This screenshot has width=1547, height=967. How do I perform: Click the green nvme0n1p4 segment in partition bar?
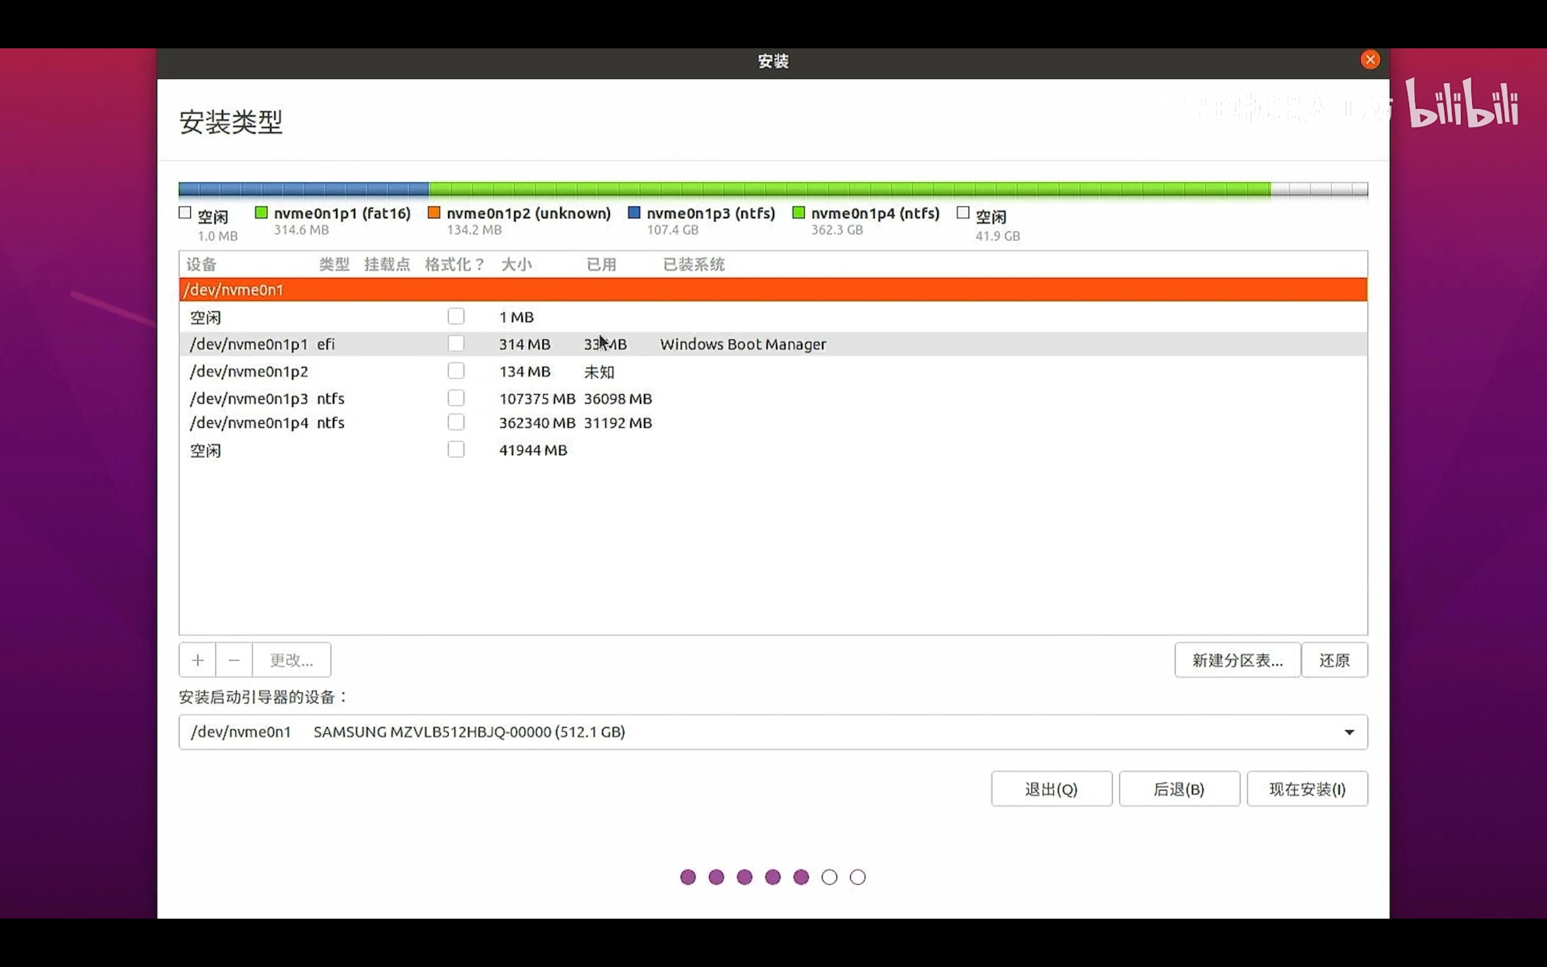click(850, 189)
